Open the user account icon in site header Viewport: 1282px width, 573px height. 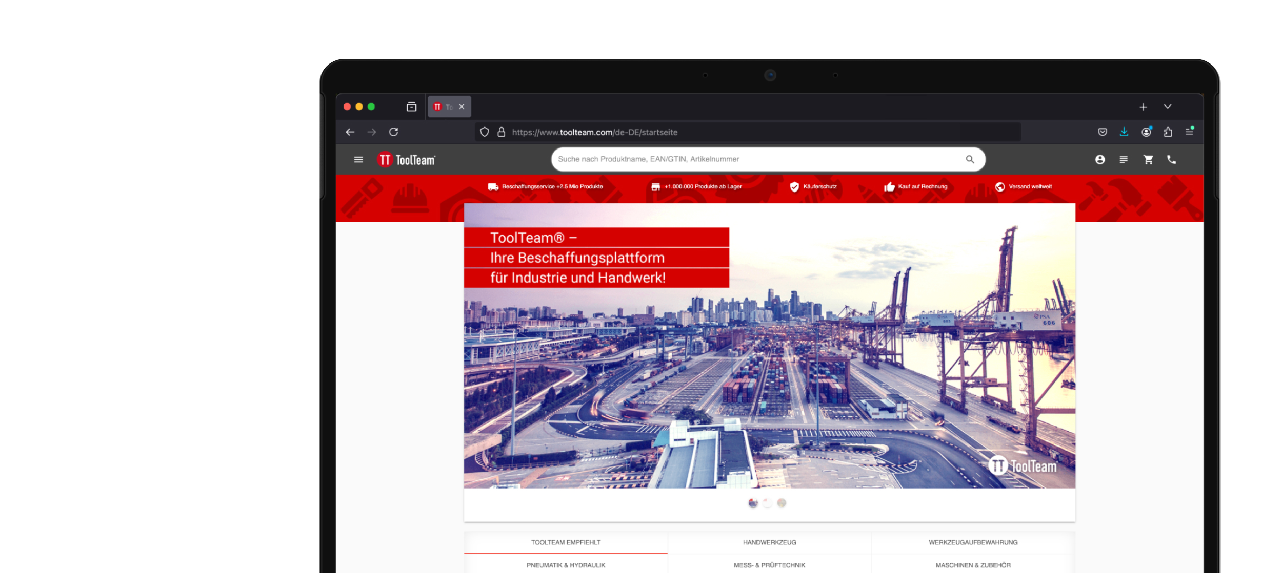pyautogui.click(x=1099, y=160)
